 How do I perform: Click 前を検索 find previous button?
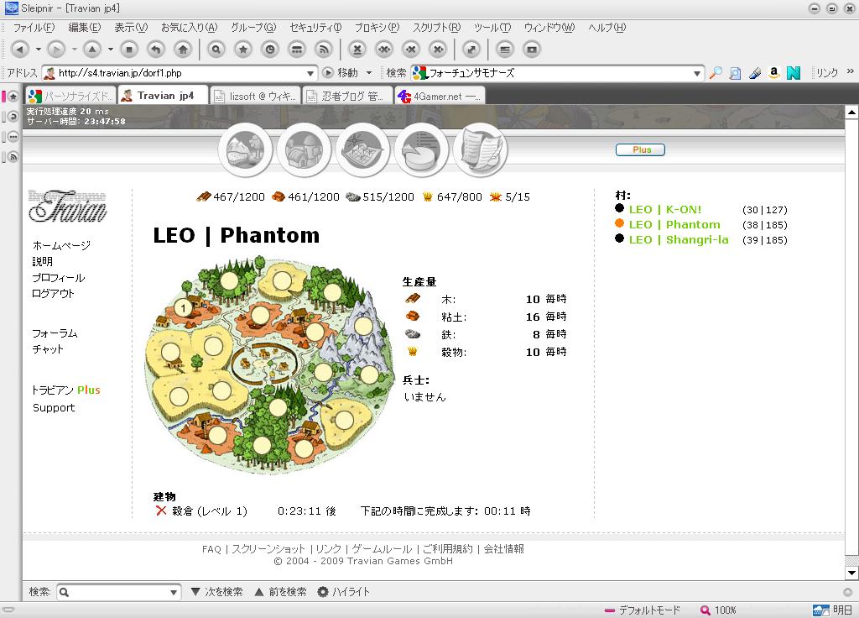pyautogui.click(x=281, y=592)
